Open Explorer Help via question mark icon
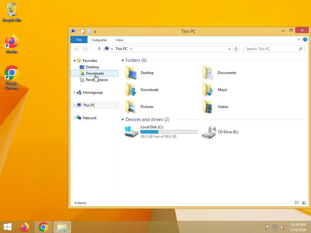This screenshot has width=311, height=233. (x=305, y=40)
